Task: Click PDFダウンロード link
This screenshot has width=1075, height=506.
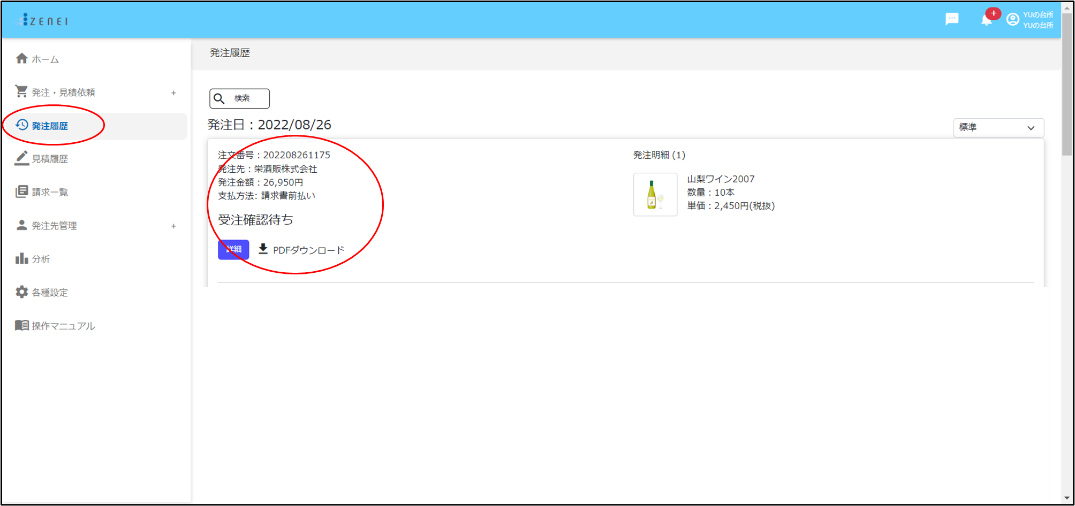Action: coord(308,250)
